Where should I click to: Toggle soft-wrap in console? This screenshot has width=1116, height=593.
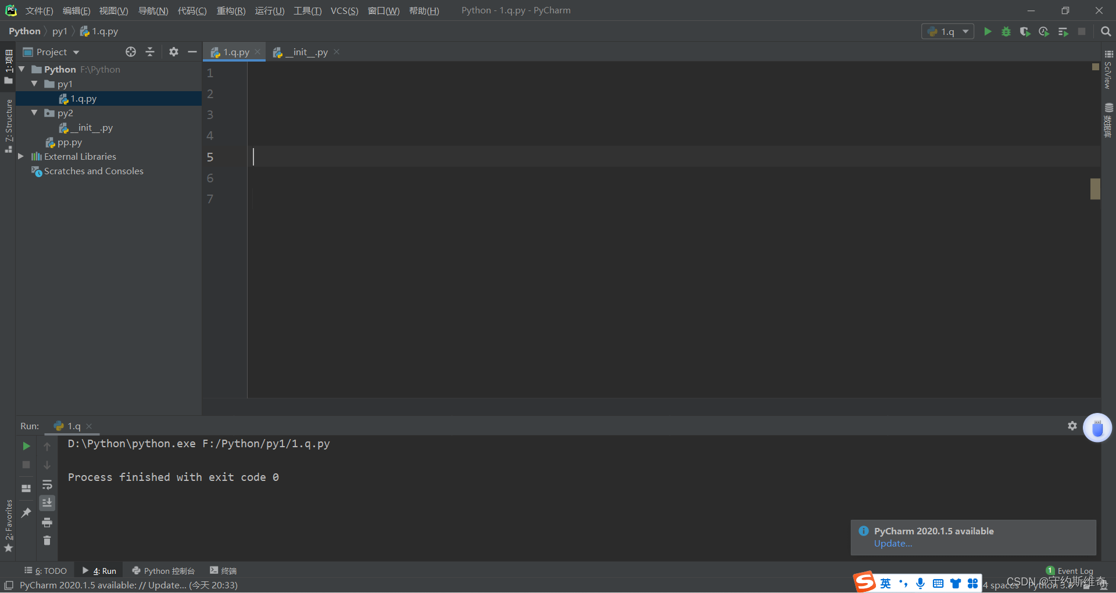pyautogui.click(x=47, y=484)
